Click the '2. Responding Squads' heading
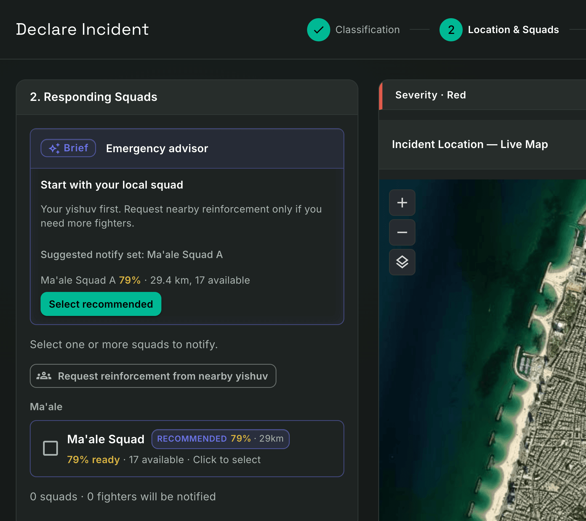This screenshot has height=521, width=586. pyautogui.click(x=94, y=97)
